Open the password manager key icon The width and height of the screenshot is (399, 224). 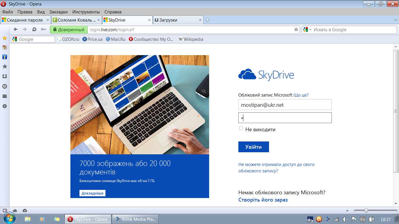44,29
